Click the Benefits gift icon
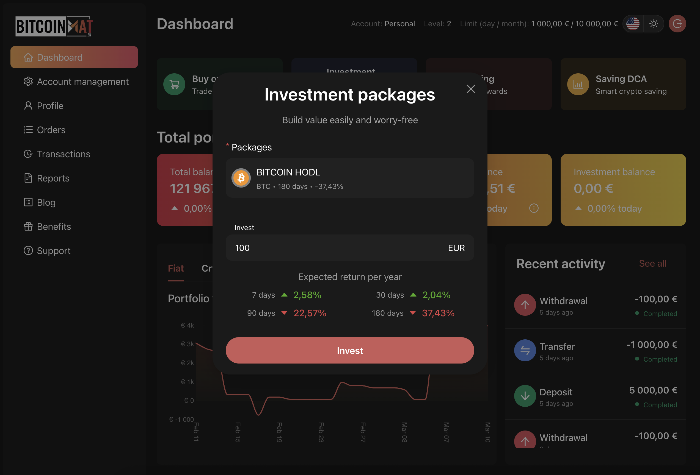This screenshot has height=475, width=700. pos(28,226)
